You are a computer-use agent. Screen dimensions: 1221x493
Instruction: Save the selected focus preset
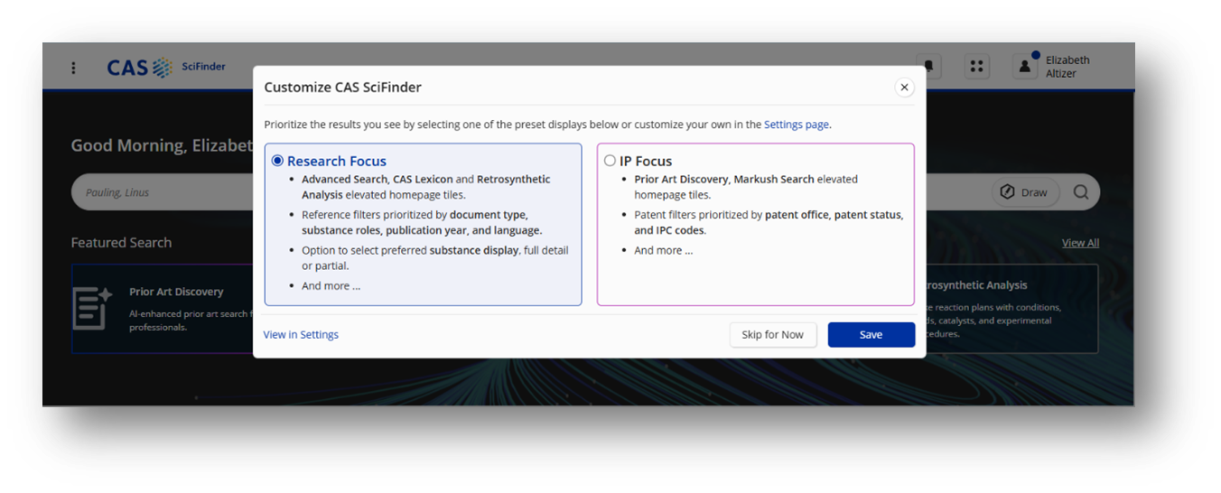(871, 335)
